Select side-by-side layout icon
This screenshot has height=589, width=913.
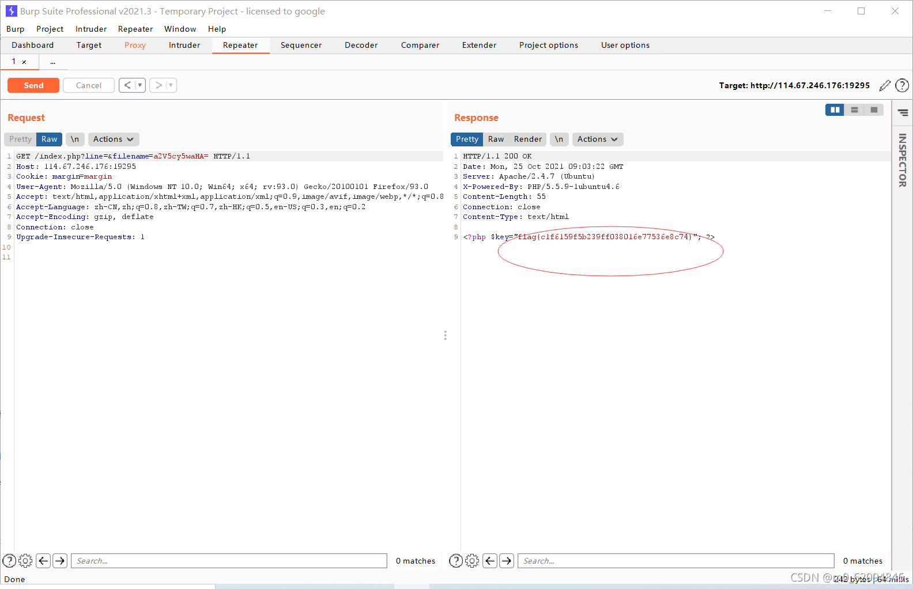pos(835,110)
